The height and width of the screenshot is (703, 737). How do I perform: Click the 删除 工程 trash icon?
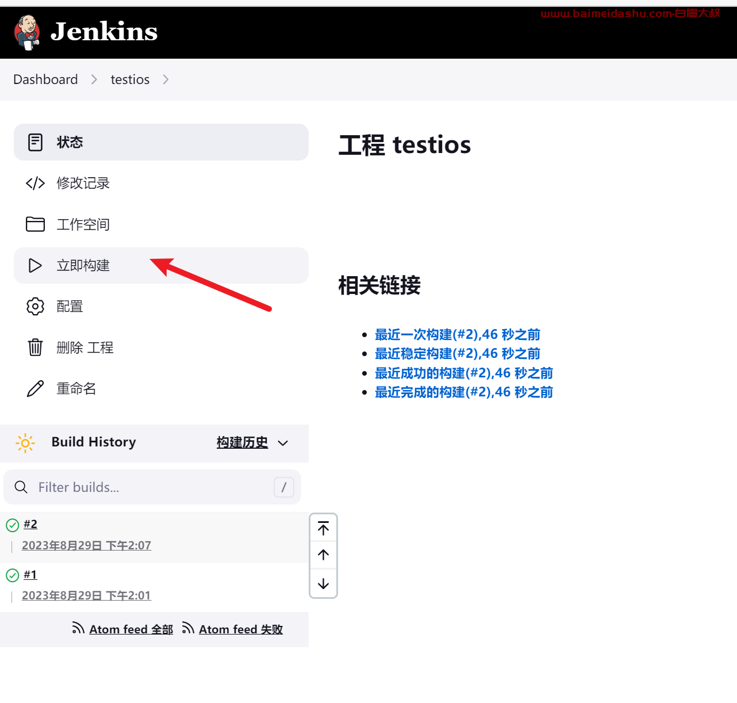pyautogui.click(x=35, y=347)
